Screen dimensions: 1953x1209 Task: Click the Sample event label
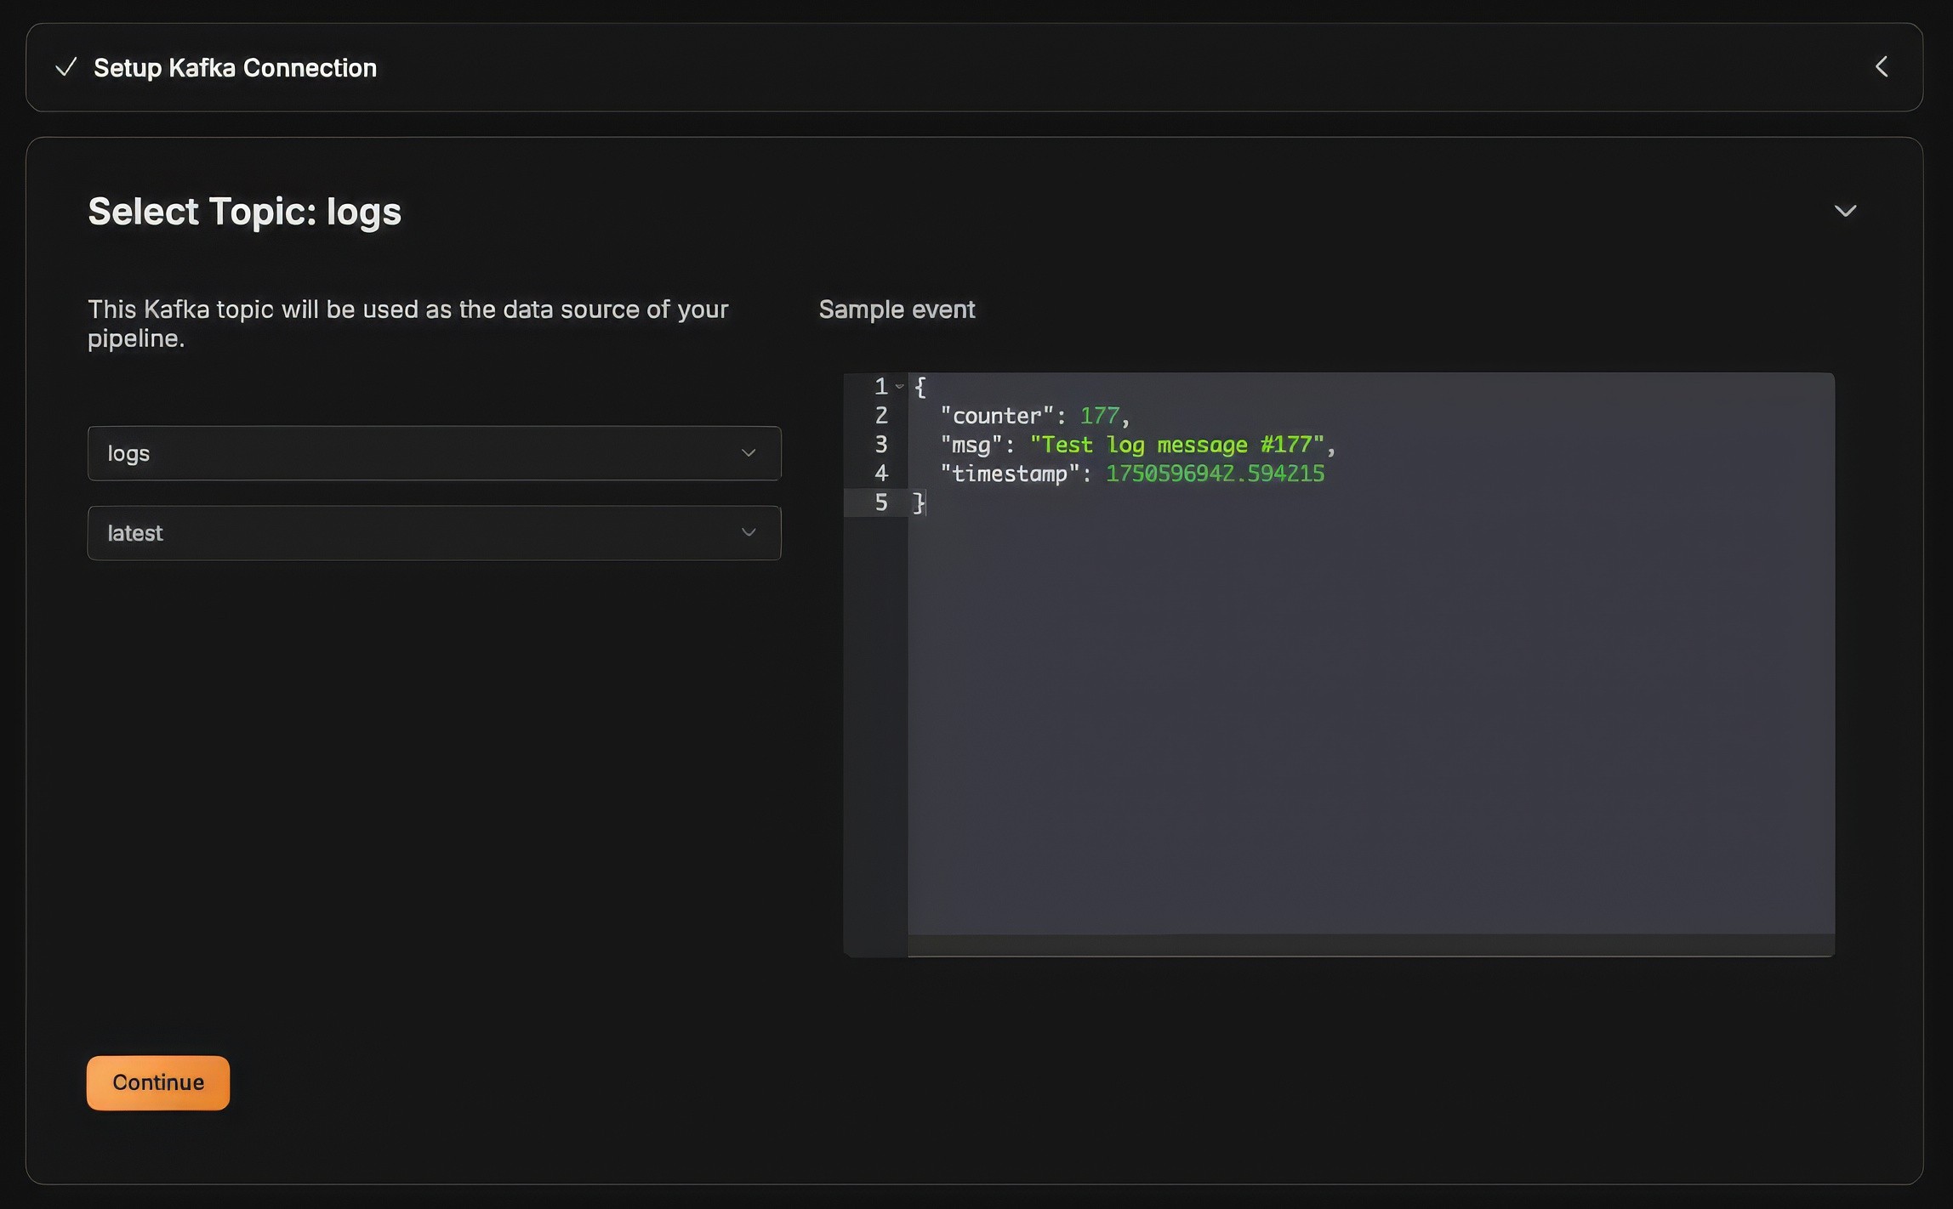coord(897,309)
